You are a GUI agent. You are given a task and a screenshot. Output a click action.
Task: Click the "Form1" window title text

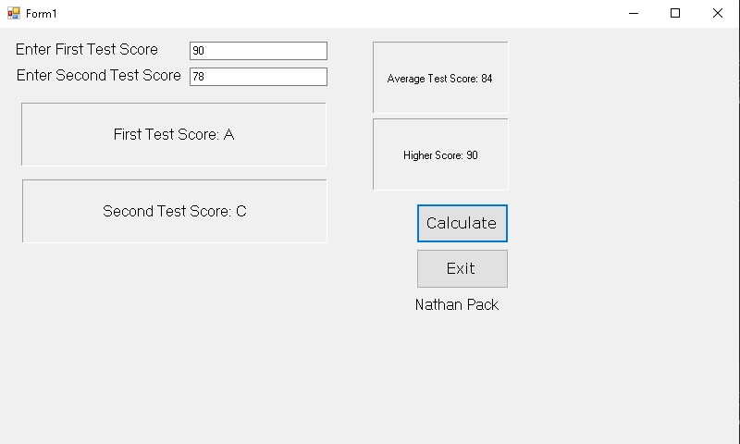tap(42, 14)
